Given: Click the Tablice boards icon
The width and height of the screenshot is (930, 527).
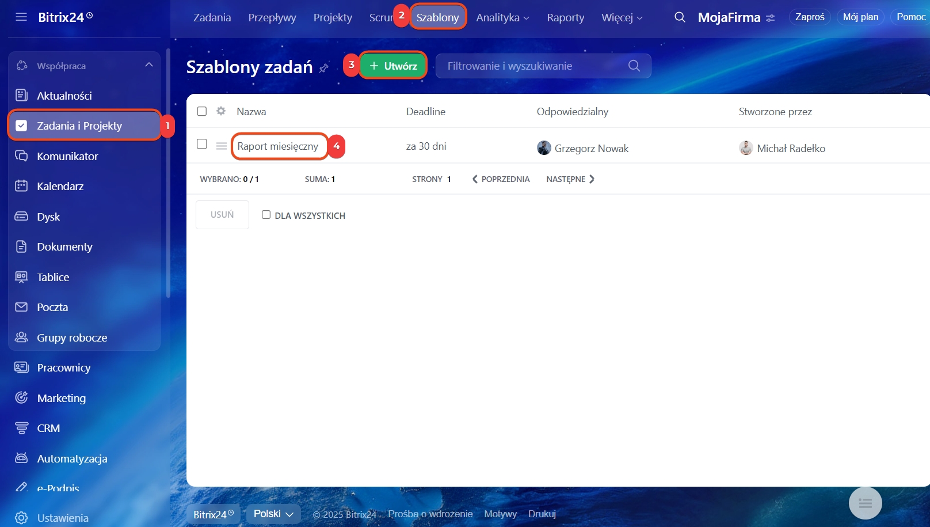Looking at the screenshot, I should 21,277.
